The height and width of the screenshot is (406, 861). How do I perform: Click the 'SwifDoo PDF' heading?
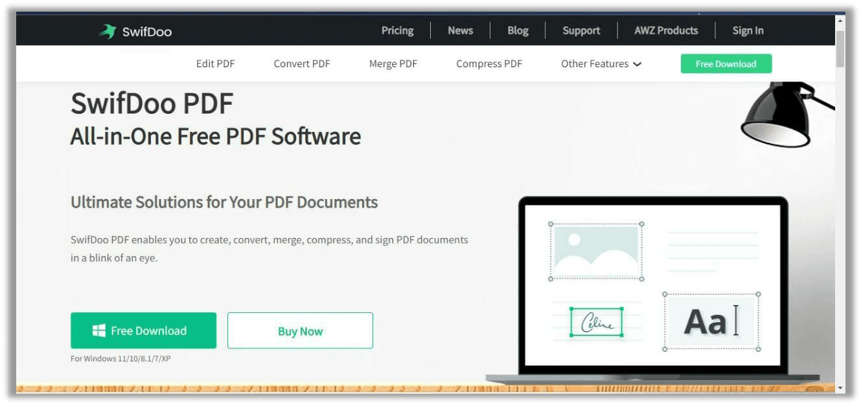point(152,103)
